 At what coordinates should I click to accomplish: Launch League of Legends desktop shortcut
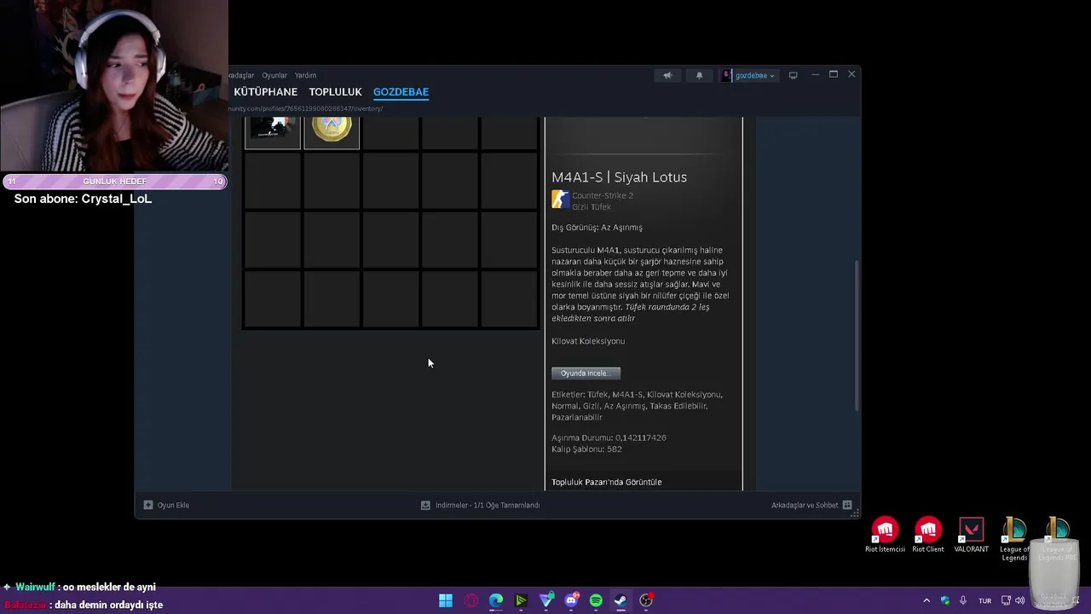(x=1014, y=538)
